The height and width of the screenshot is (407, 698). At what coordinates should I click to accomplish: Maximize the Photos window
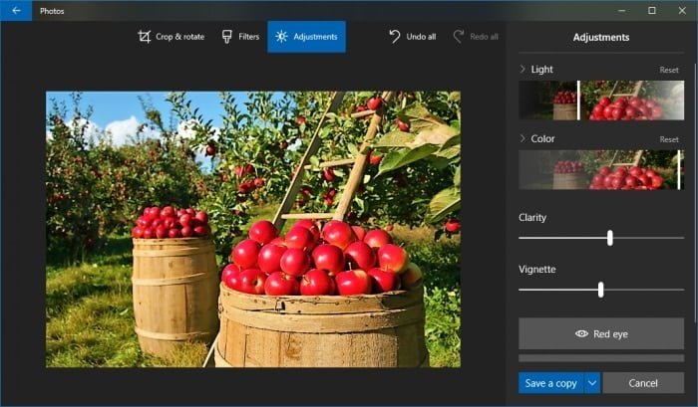[652, 11]
